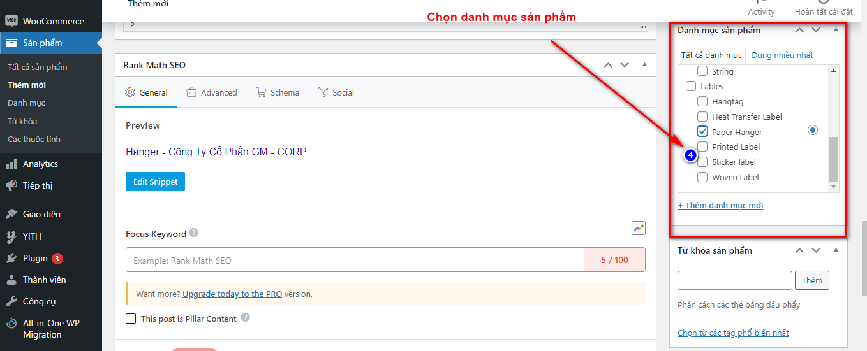Open Hoàn tất cài đặt panel
Viewport: 867px width, 351px height.
pos(824,9)
